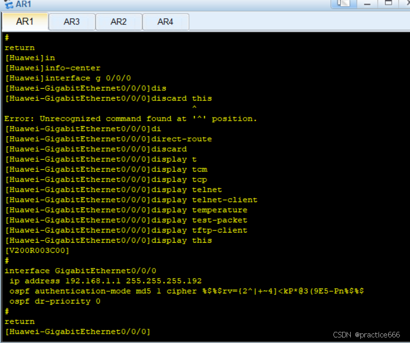Click the 'display tftp-client' line
The height and width of the screenshot is (343, 410).
click(x=126, y=231)
